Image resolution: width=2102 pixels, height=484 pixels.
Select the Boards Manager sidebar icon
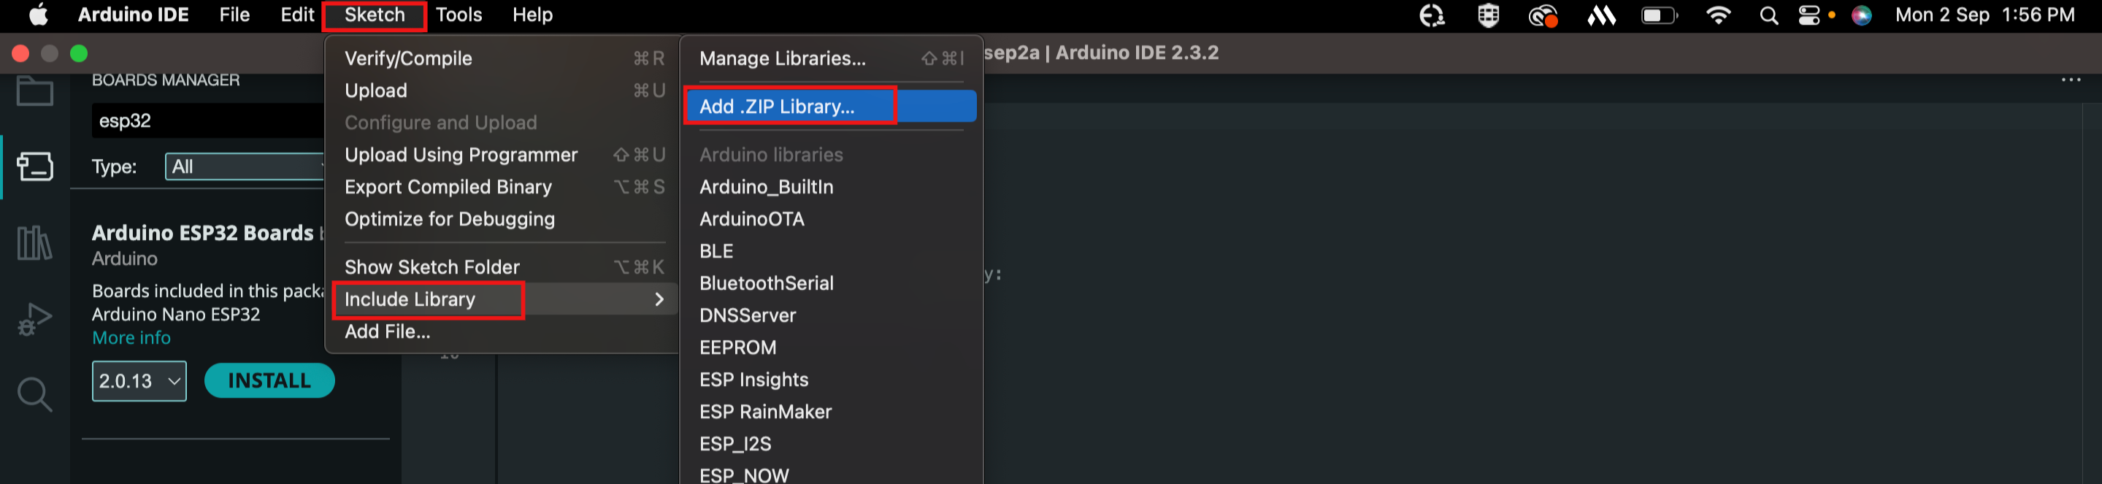pos(35,166)
